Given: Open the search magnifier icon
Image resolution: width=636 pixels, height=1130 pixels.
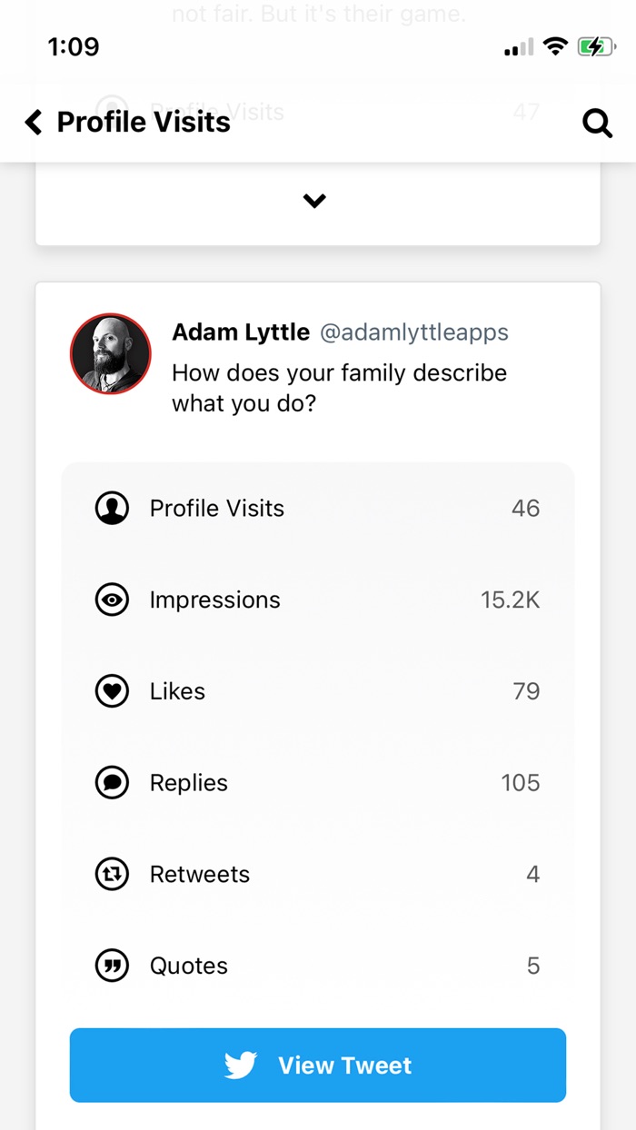Looking at the screenshot, I should [x=598, y=123].
